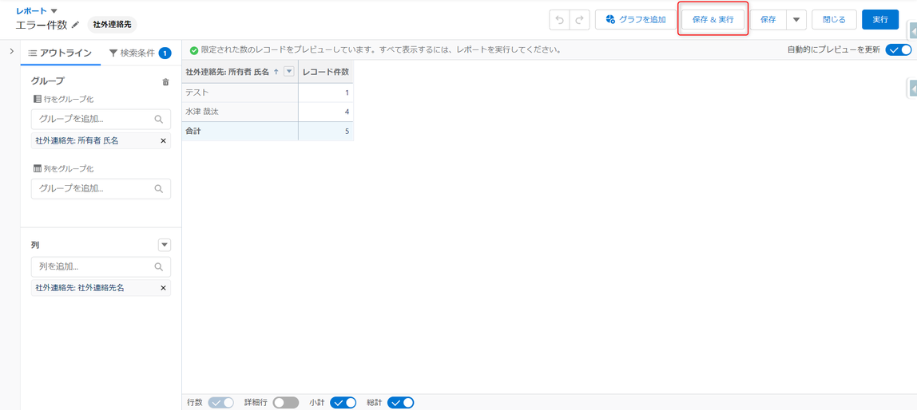Expand the lower right side panel handle
Viewport: 917px width, 410px height.
pyautogui.click(x=912, y=89)
